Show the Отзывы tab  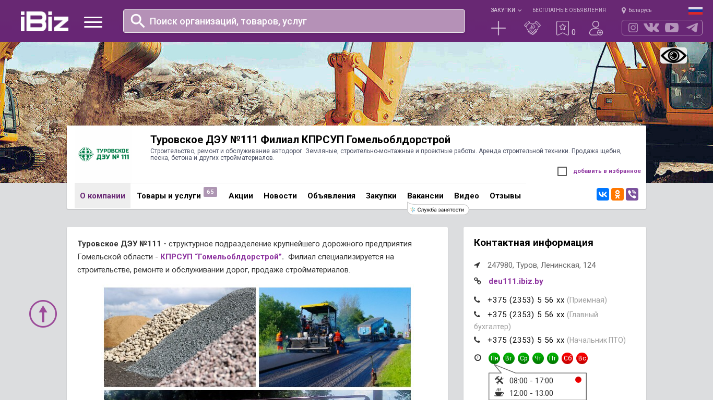[x=505, y=196]
